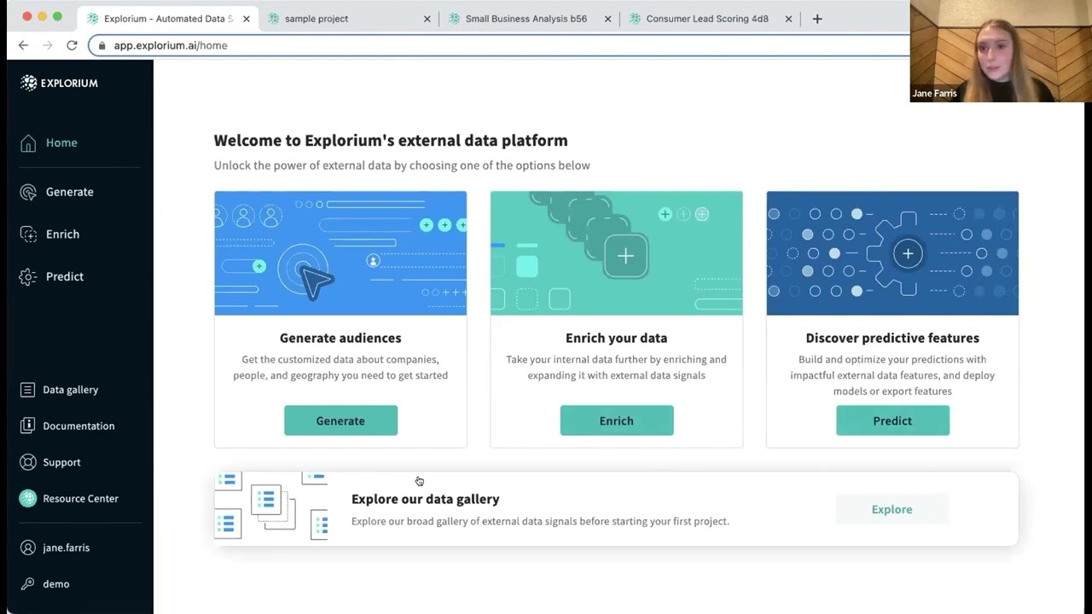This screenshot has height=614, width=1092.
Task: Click the Enrich your data illustration
Action: coord(617,253)
